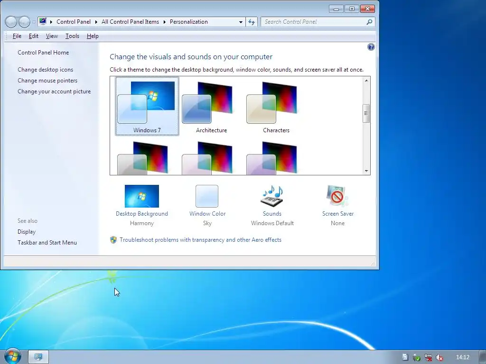Click Change your account picture link
The height and width of the screenshot is (364, 486).
[x=54, y=91]
